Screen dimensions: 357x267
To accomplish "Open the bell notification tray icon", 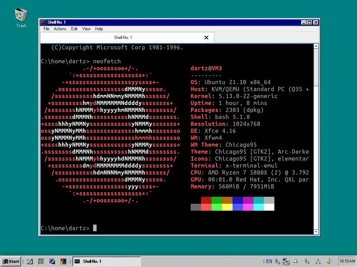I will 296,261.
